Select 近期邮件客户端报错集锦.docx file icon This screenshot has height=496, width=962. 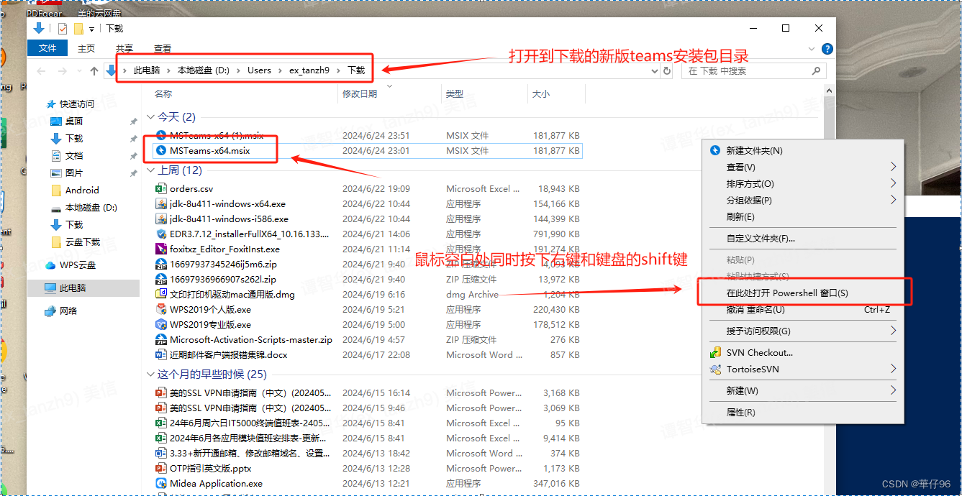tap(161, 355)
